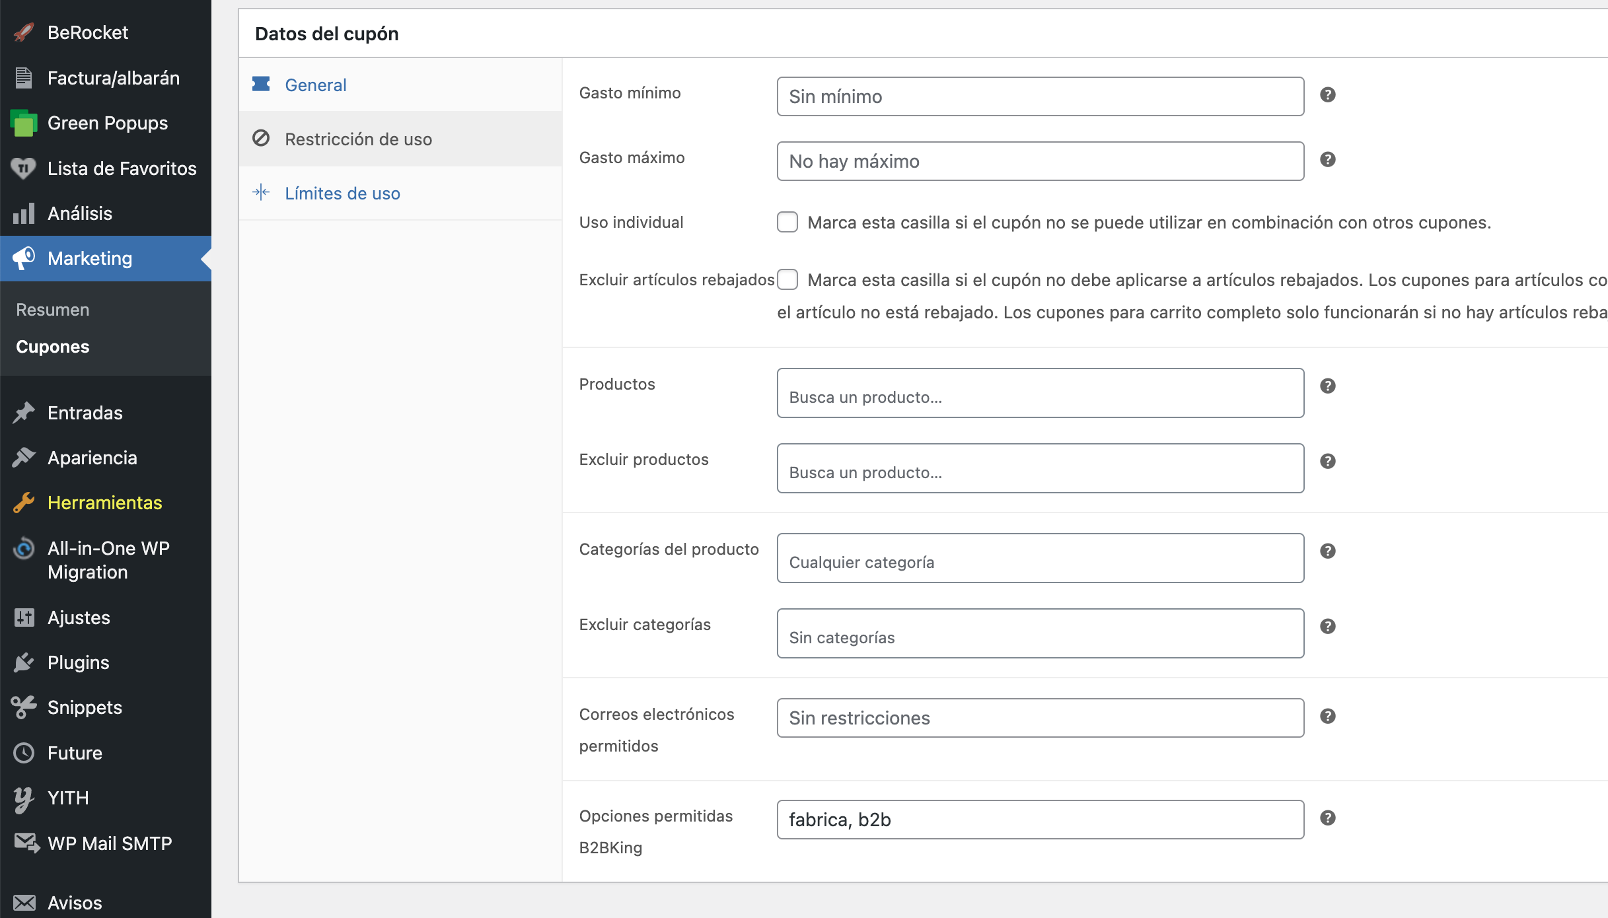This screenshot has height=918, width=1608.
Task: Show help tooltip for Correos electrónicos permitidos
Action: tap(1328, 716)
